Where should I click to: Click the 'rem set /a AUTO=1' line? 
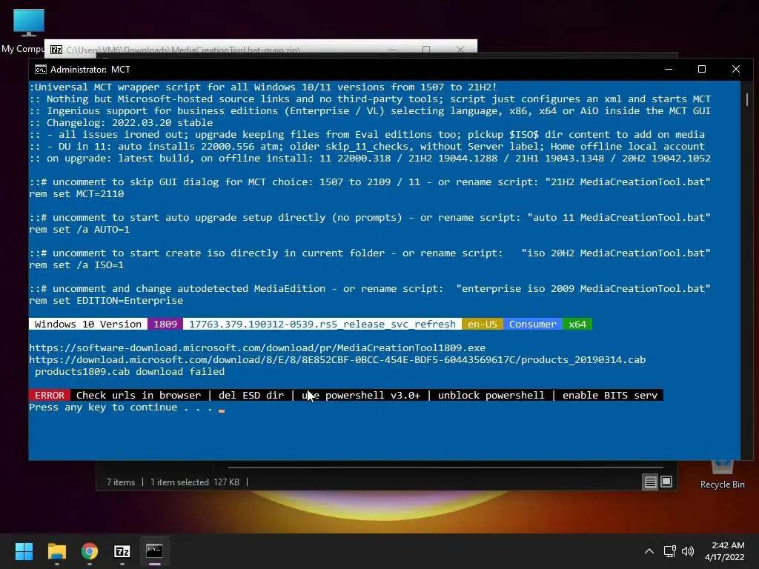(x=79, y=230)
